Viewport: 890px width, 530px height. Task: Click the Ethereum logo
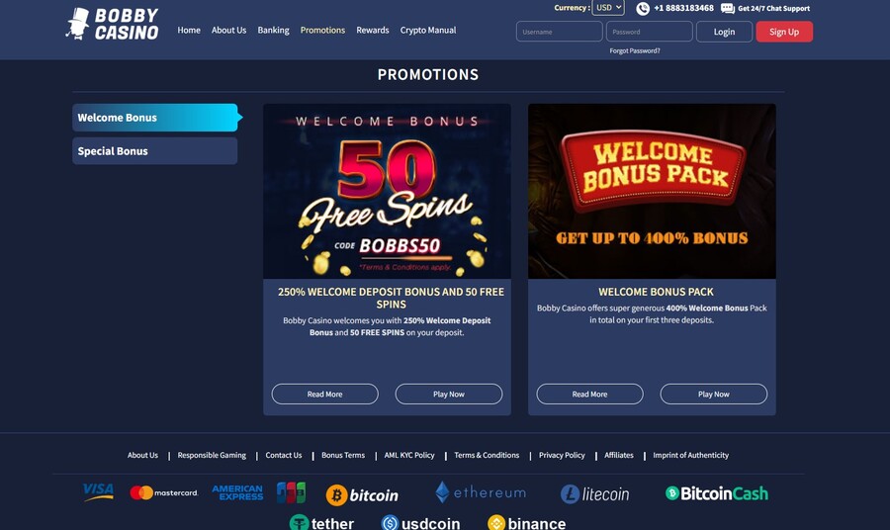click(x=481, y=492)
